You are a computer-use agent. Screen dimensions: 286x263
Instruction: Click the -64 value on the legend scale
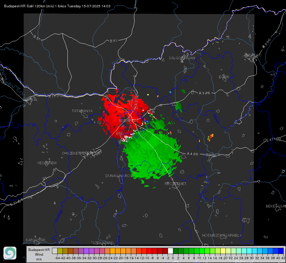click(57, 258)
